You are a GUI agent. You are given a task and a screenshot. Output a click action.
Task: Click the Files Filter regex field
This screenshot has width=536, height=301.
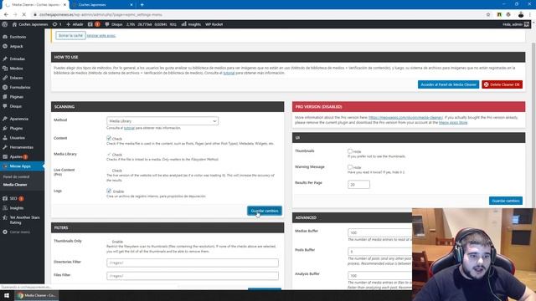(x=193, y=276)
